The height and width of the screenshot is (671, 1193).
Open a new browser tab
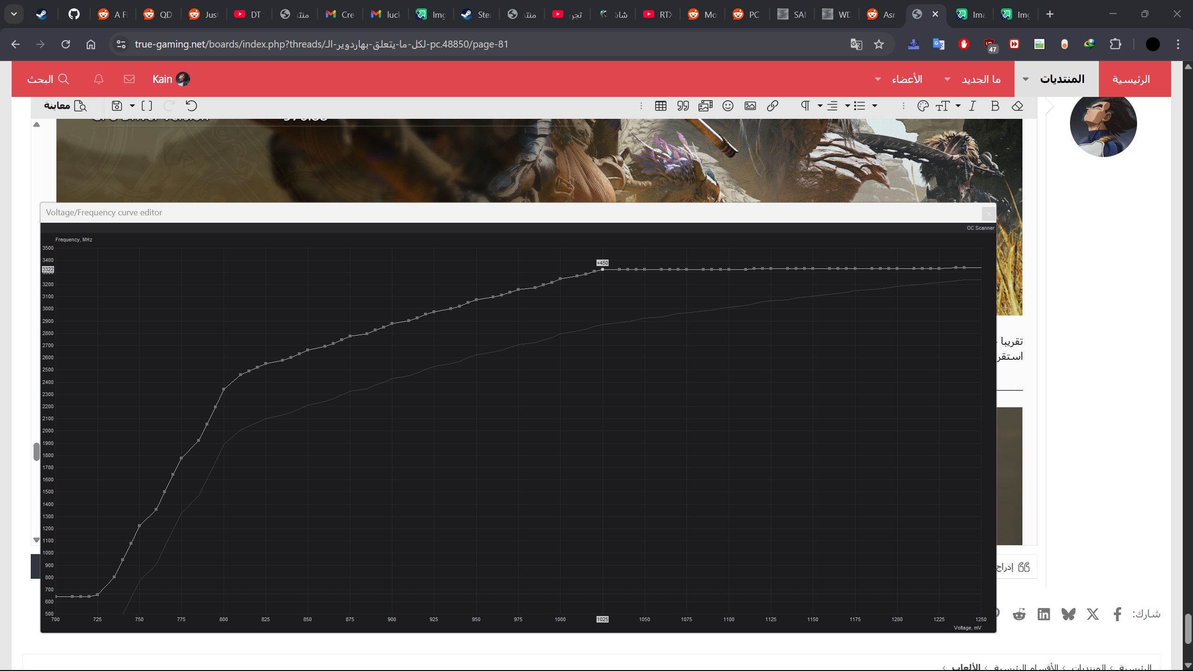coord(1050,14)
